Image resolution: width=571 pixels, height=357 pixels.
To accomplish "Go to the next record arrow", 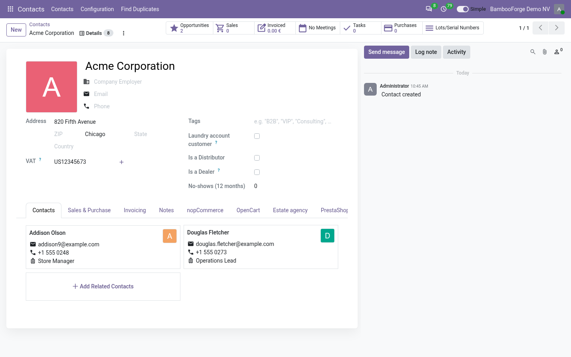I will click(x=557, y=28).
